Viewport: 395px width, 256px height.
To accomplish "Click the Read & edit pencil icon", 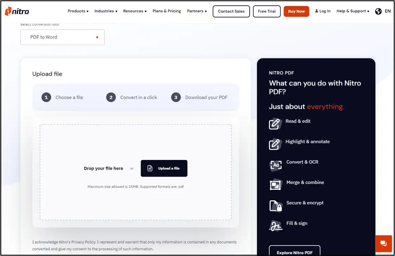I will [x=275, y=124].
